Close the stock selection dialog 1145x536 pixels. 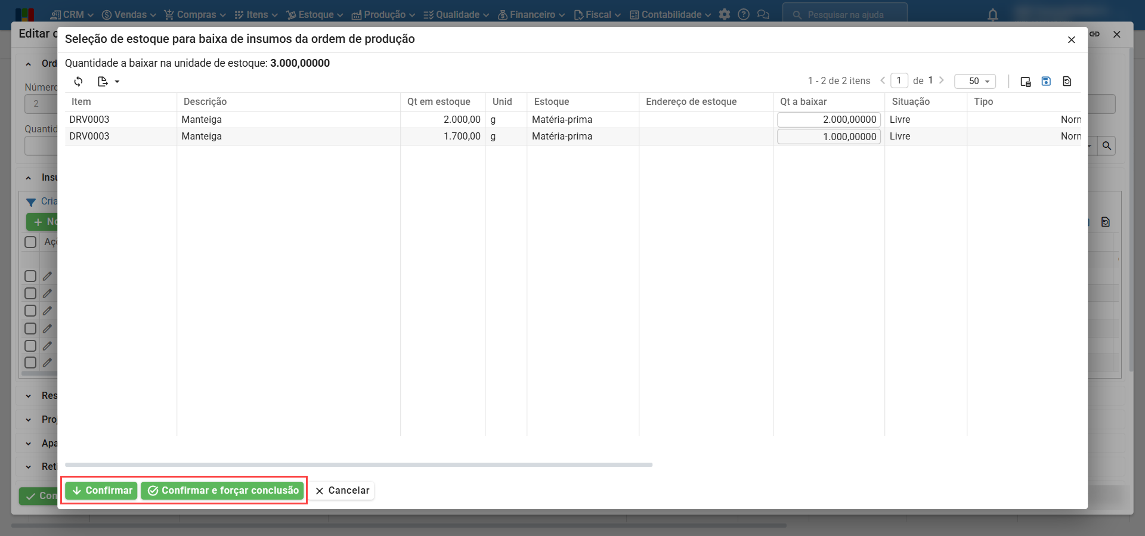(1072, 39)
